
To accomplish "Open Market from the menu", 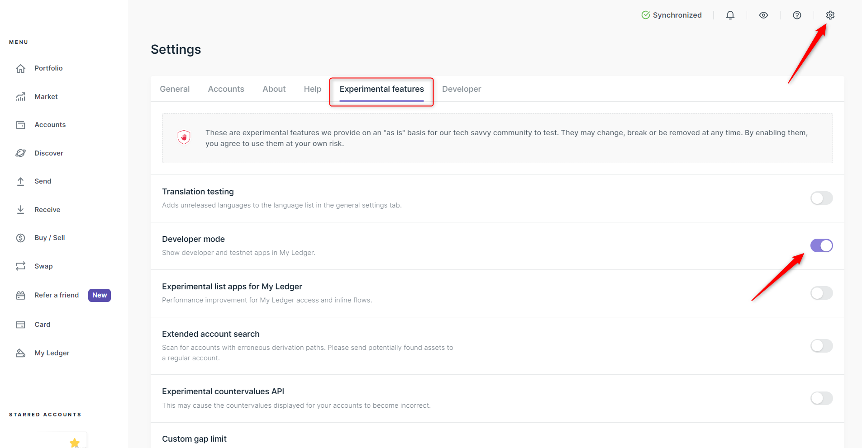I will coord(46,97).
